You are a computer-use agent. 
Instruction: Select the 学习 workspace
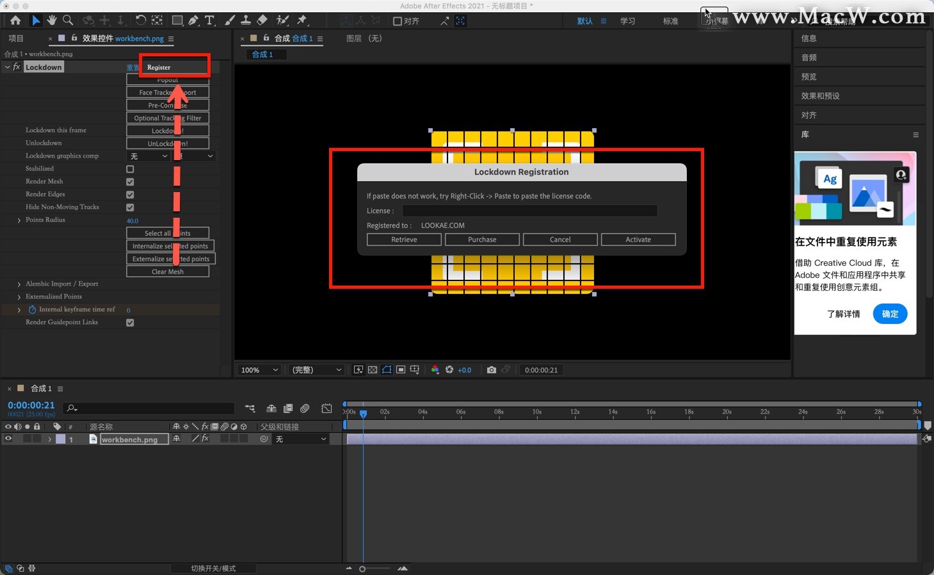point(627,21)
